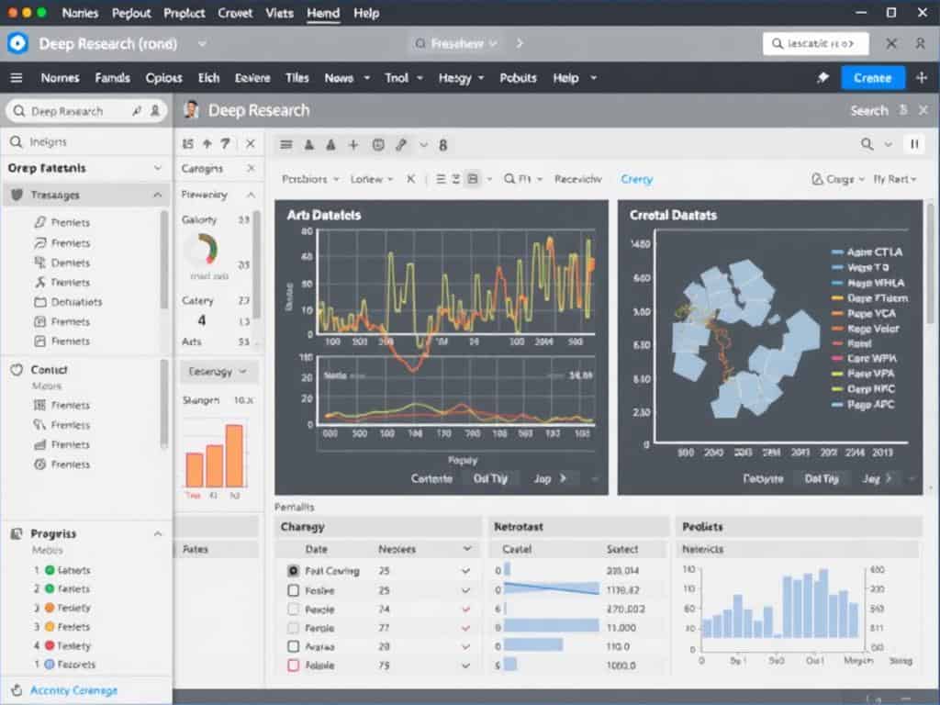Click the pause icon at right of toolbar
This screenshot has width=940, height=705.
coord(914,144)
